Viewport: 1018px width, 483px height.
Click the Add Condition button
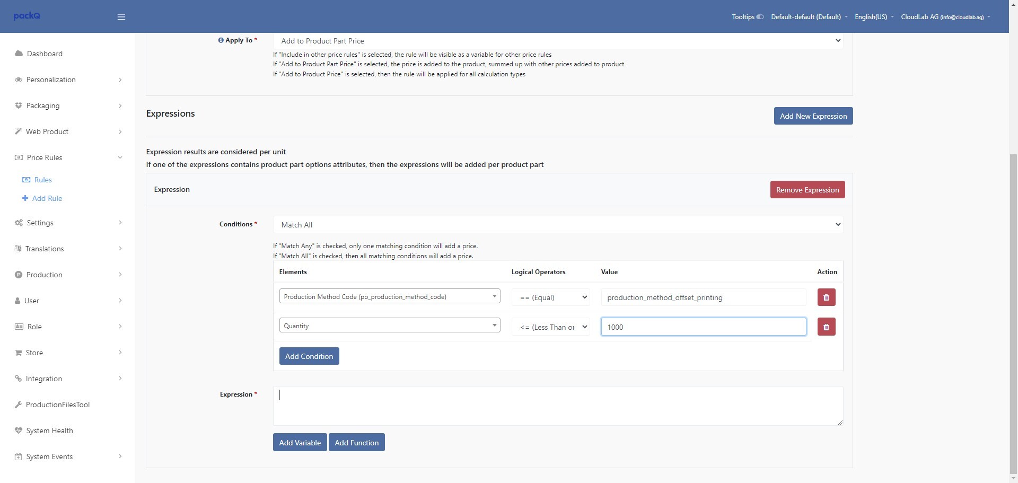tap(309, 356)
